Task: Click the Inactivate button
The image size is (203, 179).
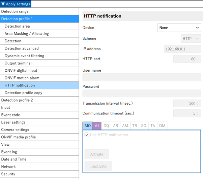Action: 98,166
